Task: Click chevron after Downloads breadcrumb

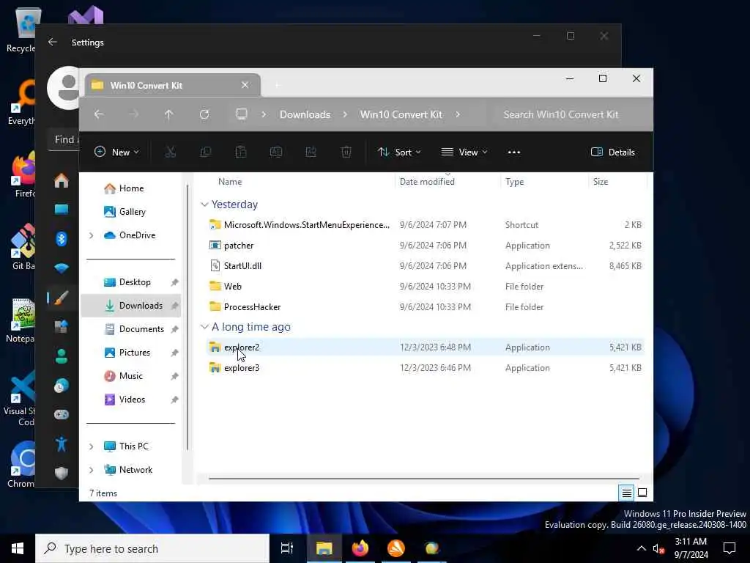Action: (x=345, y=114)
